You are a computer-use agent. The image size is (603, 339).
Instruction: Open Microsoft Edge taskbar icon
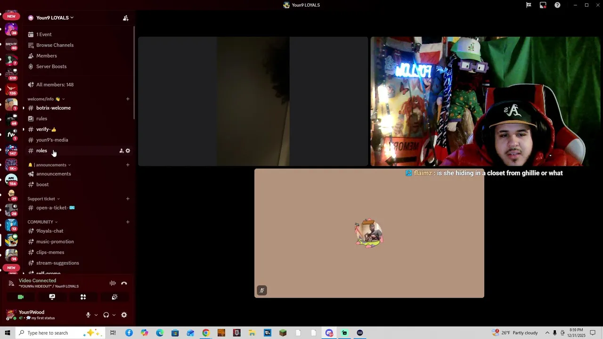point(160,333)
